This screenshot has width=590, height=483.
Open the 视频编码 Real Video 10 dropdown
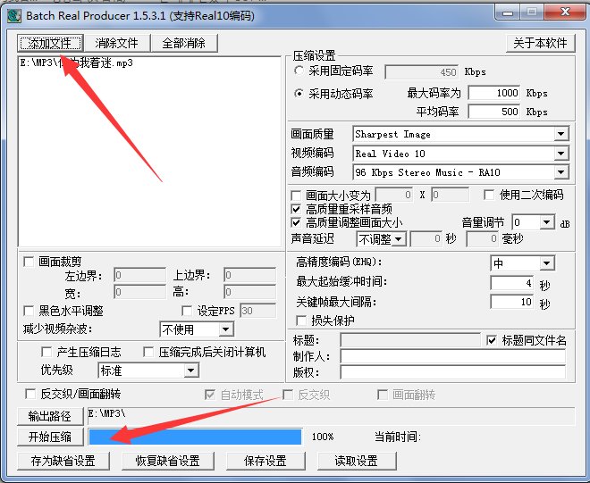click(560, 154)
